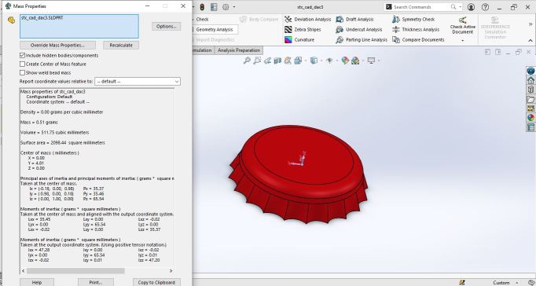Expand Search Commands dropdown arrow
This screenshot has width=536, height=286.
(460, 7)
